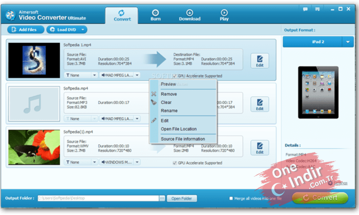Click the Clear broom icon in the context menu
The height and width of the screenshot is (215, 359).
154,102
